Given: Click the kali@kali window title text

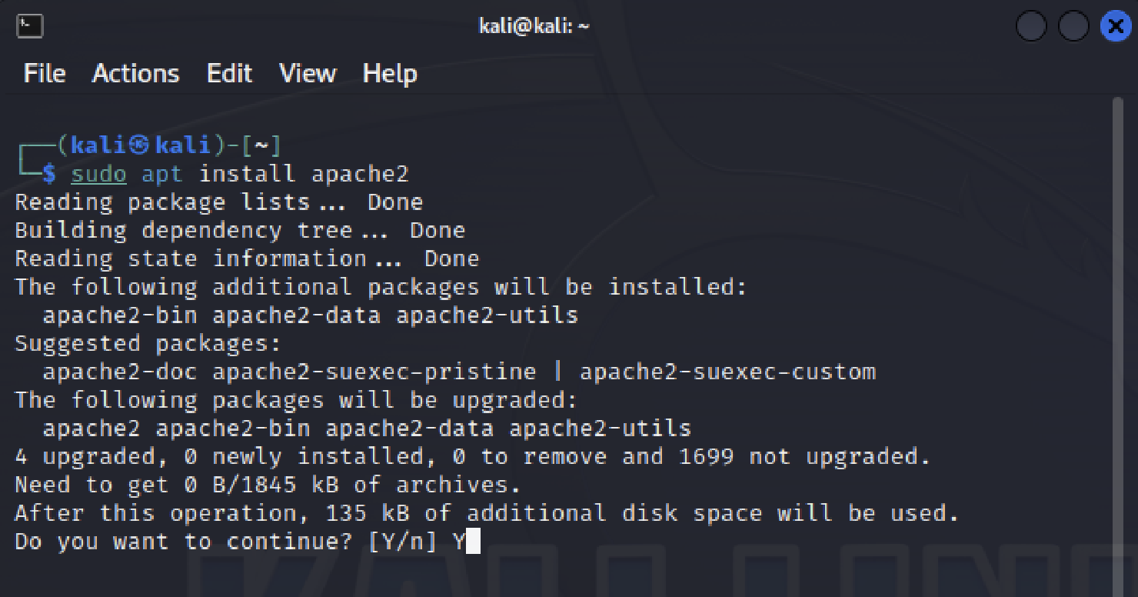Looking at the screenshot, I should 534,26.
